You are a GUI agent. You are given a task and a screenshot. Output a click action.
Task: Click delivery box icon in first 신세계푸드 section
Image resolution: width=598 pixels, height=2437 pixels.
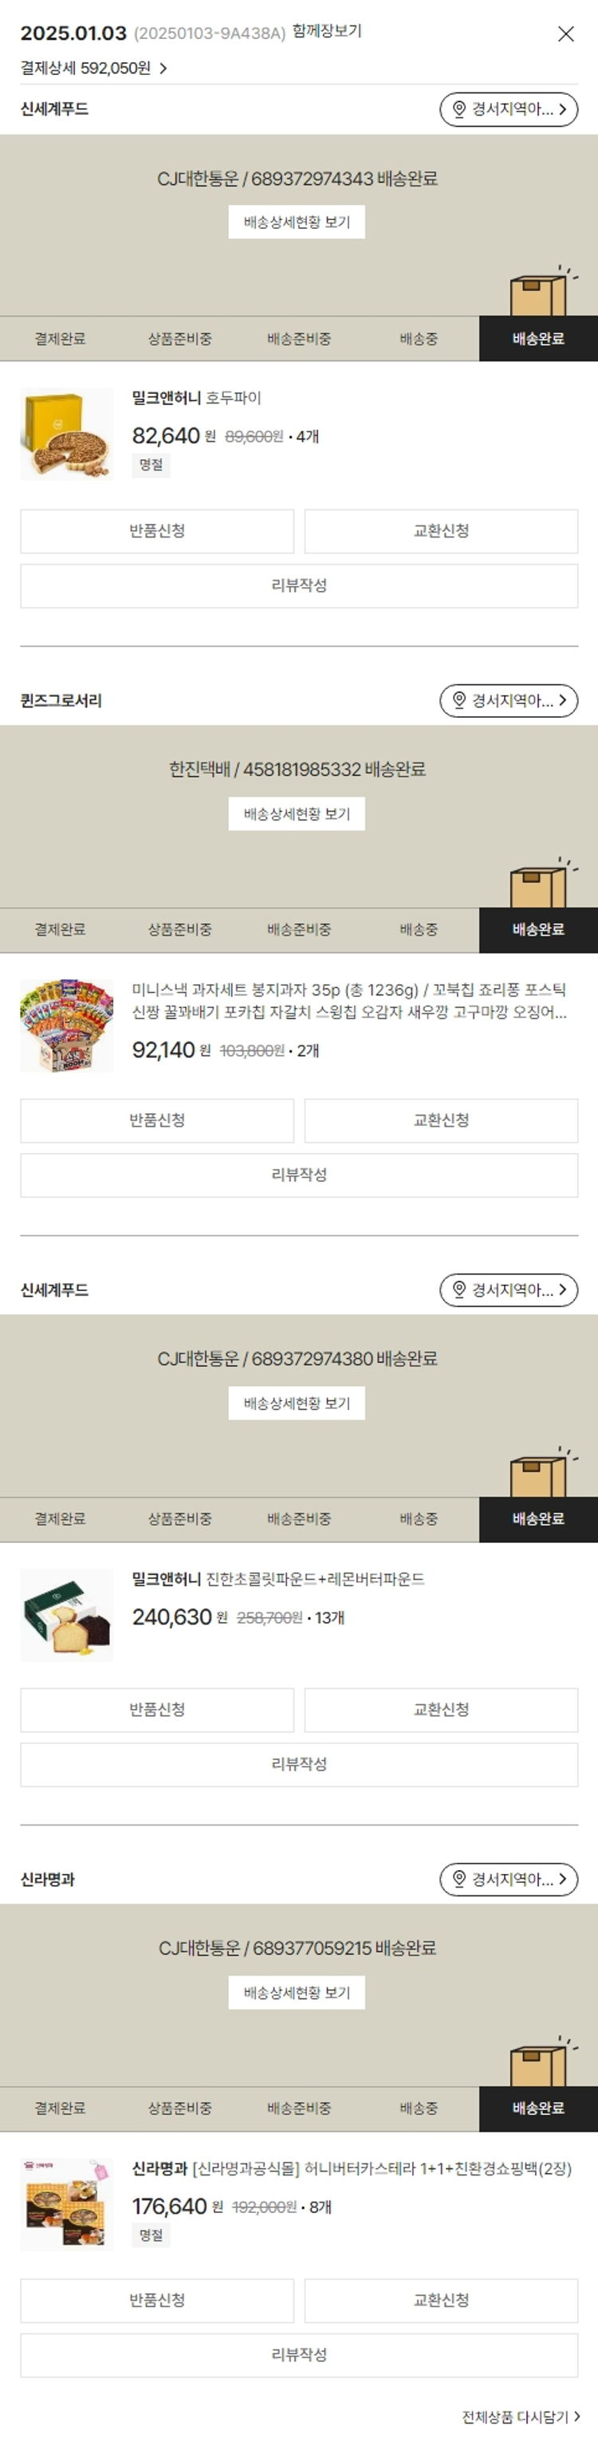[x=542, y=293]
